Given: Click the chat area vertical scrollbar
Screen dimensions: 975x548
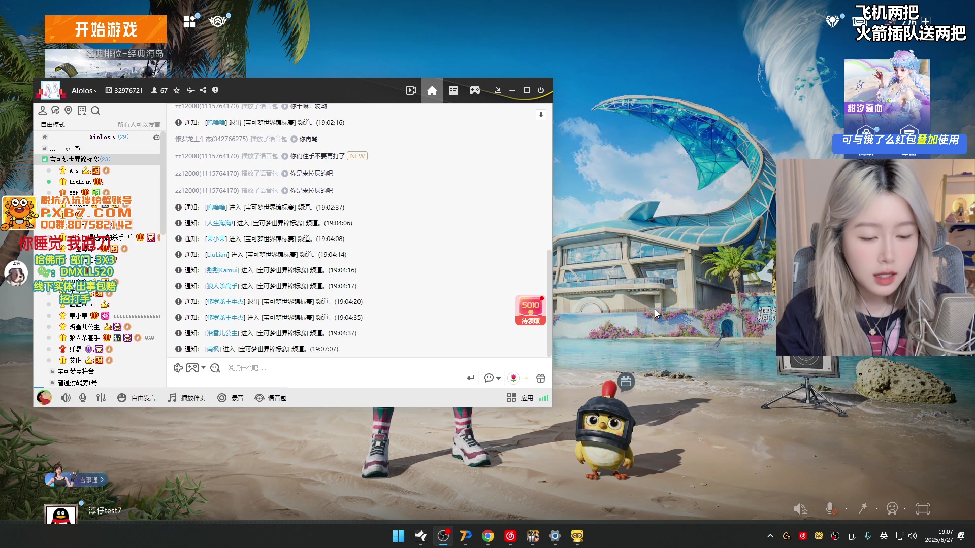Looking at the screenshot, I should click(548, 302).
